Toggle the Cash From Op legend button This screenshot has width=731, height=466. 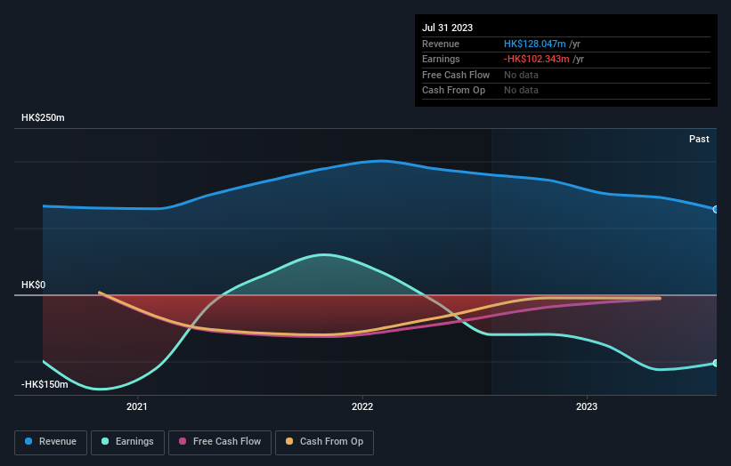[x=324, y=442]
